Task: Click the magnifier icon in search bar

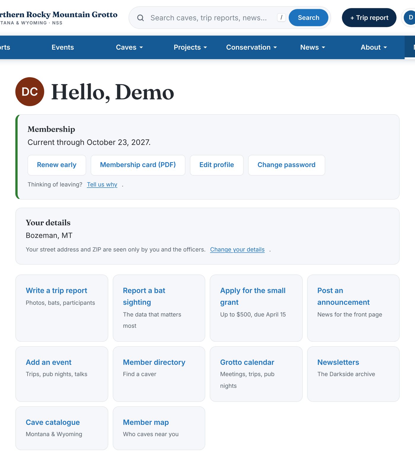Action: point(141,18)
